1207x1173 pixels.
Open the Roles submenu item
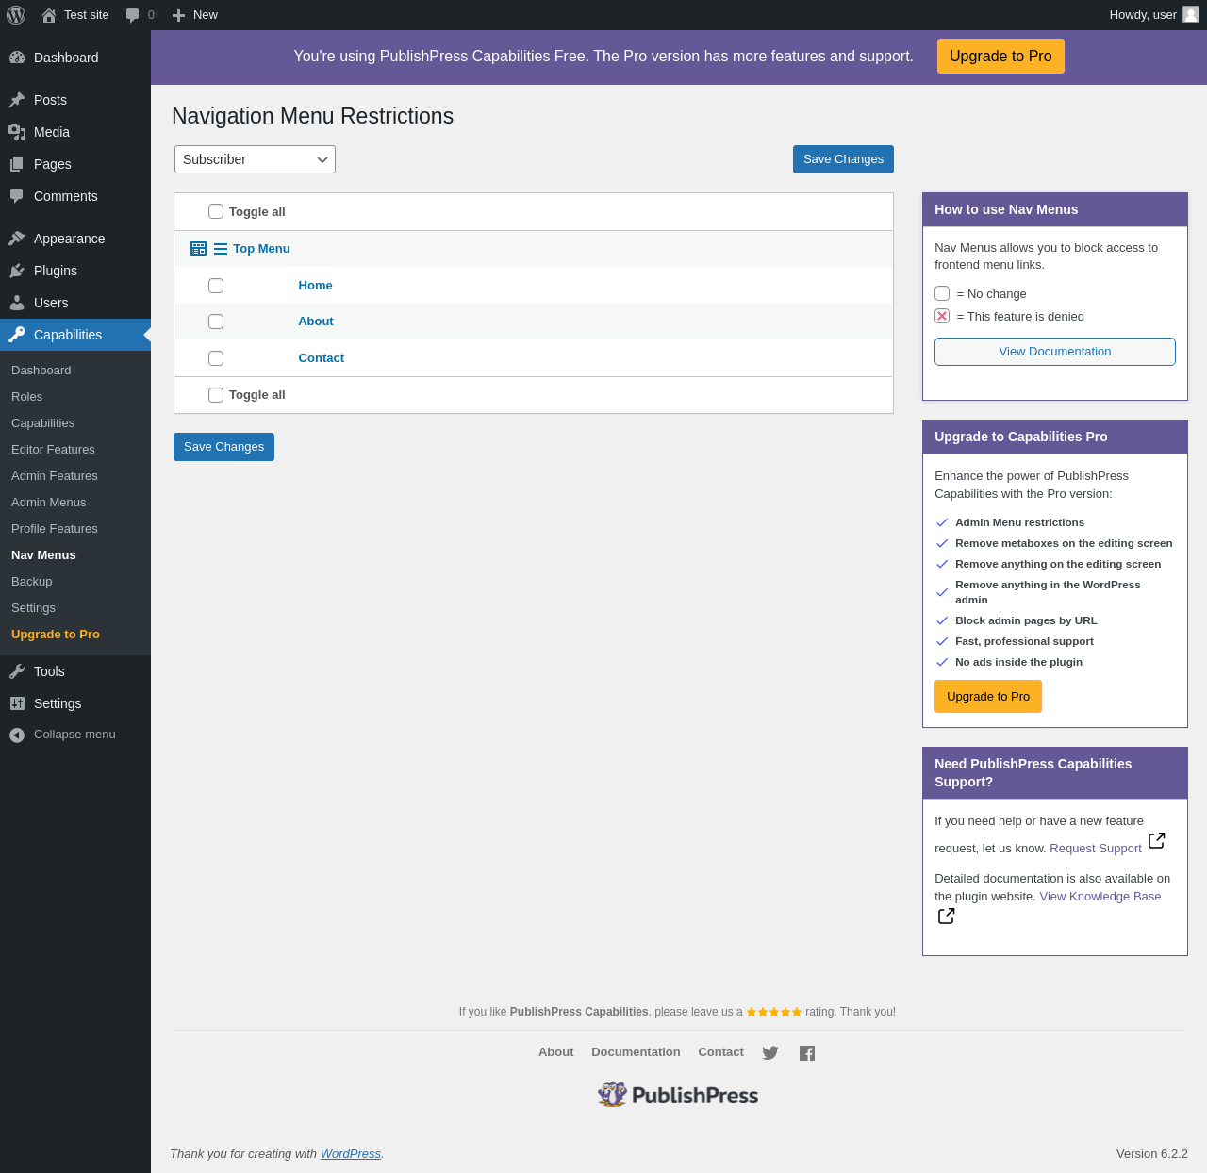pos(26,397)
